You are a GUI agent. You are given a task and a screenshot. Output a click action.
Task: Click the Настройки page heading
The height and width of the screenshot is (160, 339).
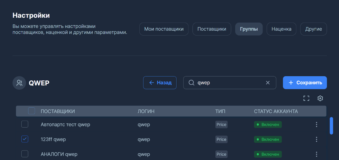coord(31,15)
